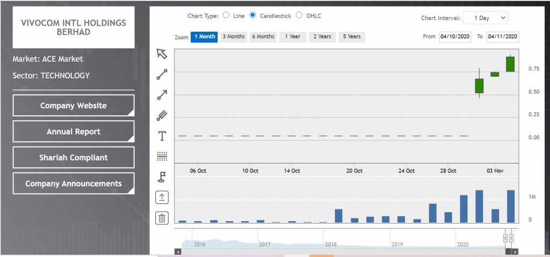
Task: Click the trash delete drawings icon
Action: tap(162, 218)
